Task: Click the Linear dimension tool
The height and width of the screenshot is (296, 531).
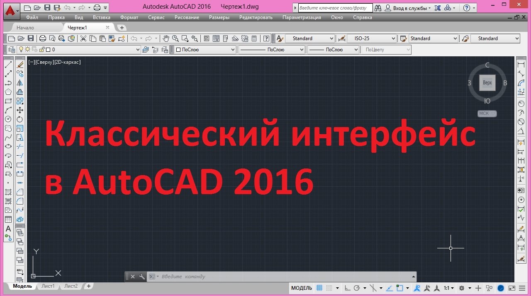Action: [x=521, y=65]
